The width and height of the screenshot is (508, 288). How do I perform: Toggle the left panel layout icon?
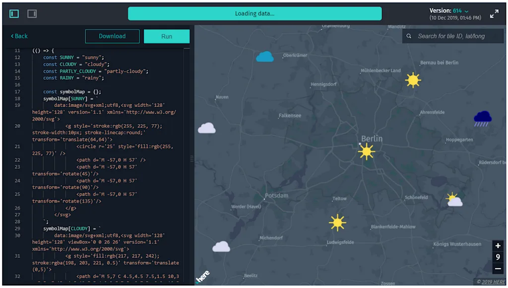(14, 13)
